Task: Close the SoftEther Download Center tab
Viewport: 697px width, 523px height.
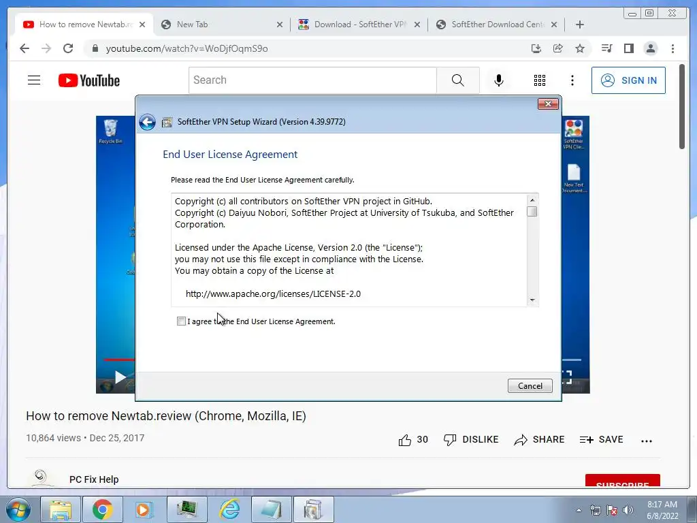Action: tap(554, 25)
